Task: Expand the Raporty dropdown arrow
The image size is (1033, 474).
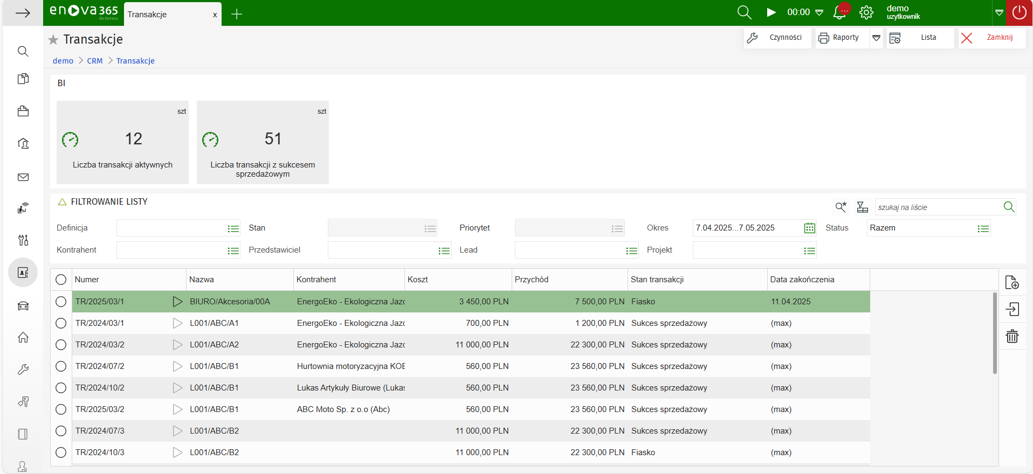Action: [877, 38]
